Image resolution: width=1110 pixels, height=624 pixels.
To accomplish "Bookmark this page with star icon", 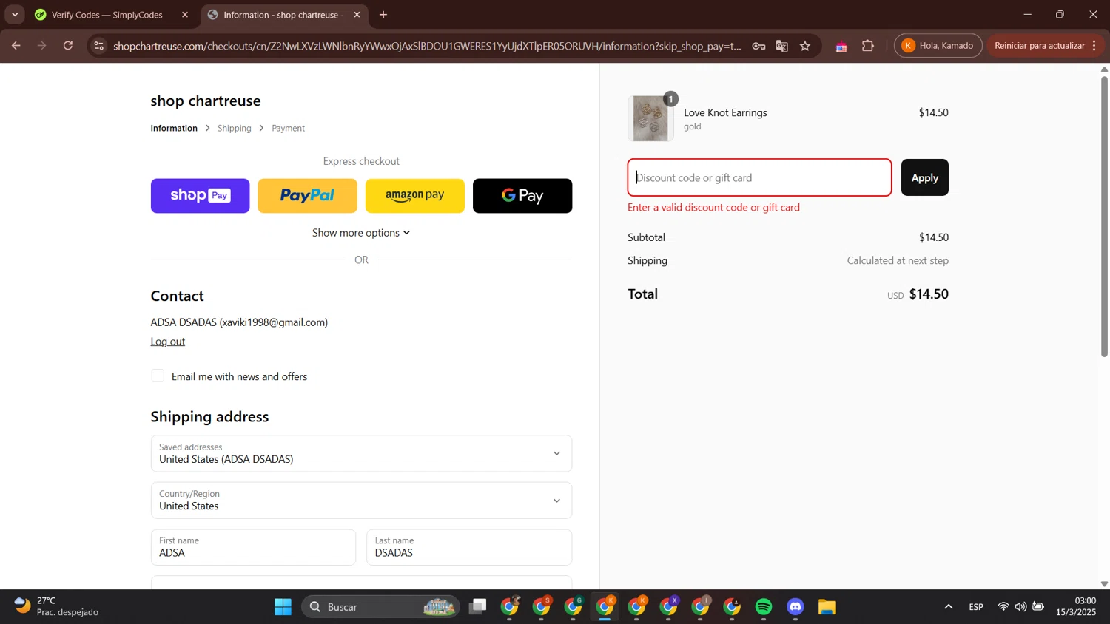I will tap(805, 46).
